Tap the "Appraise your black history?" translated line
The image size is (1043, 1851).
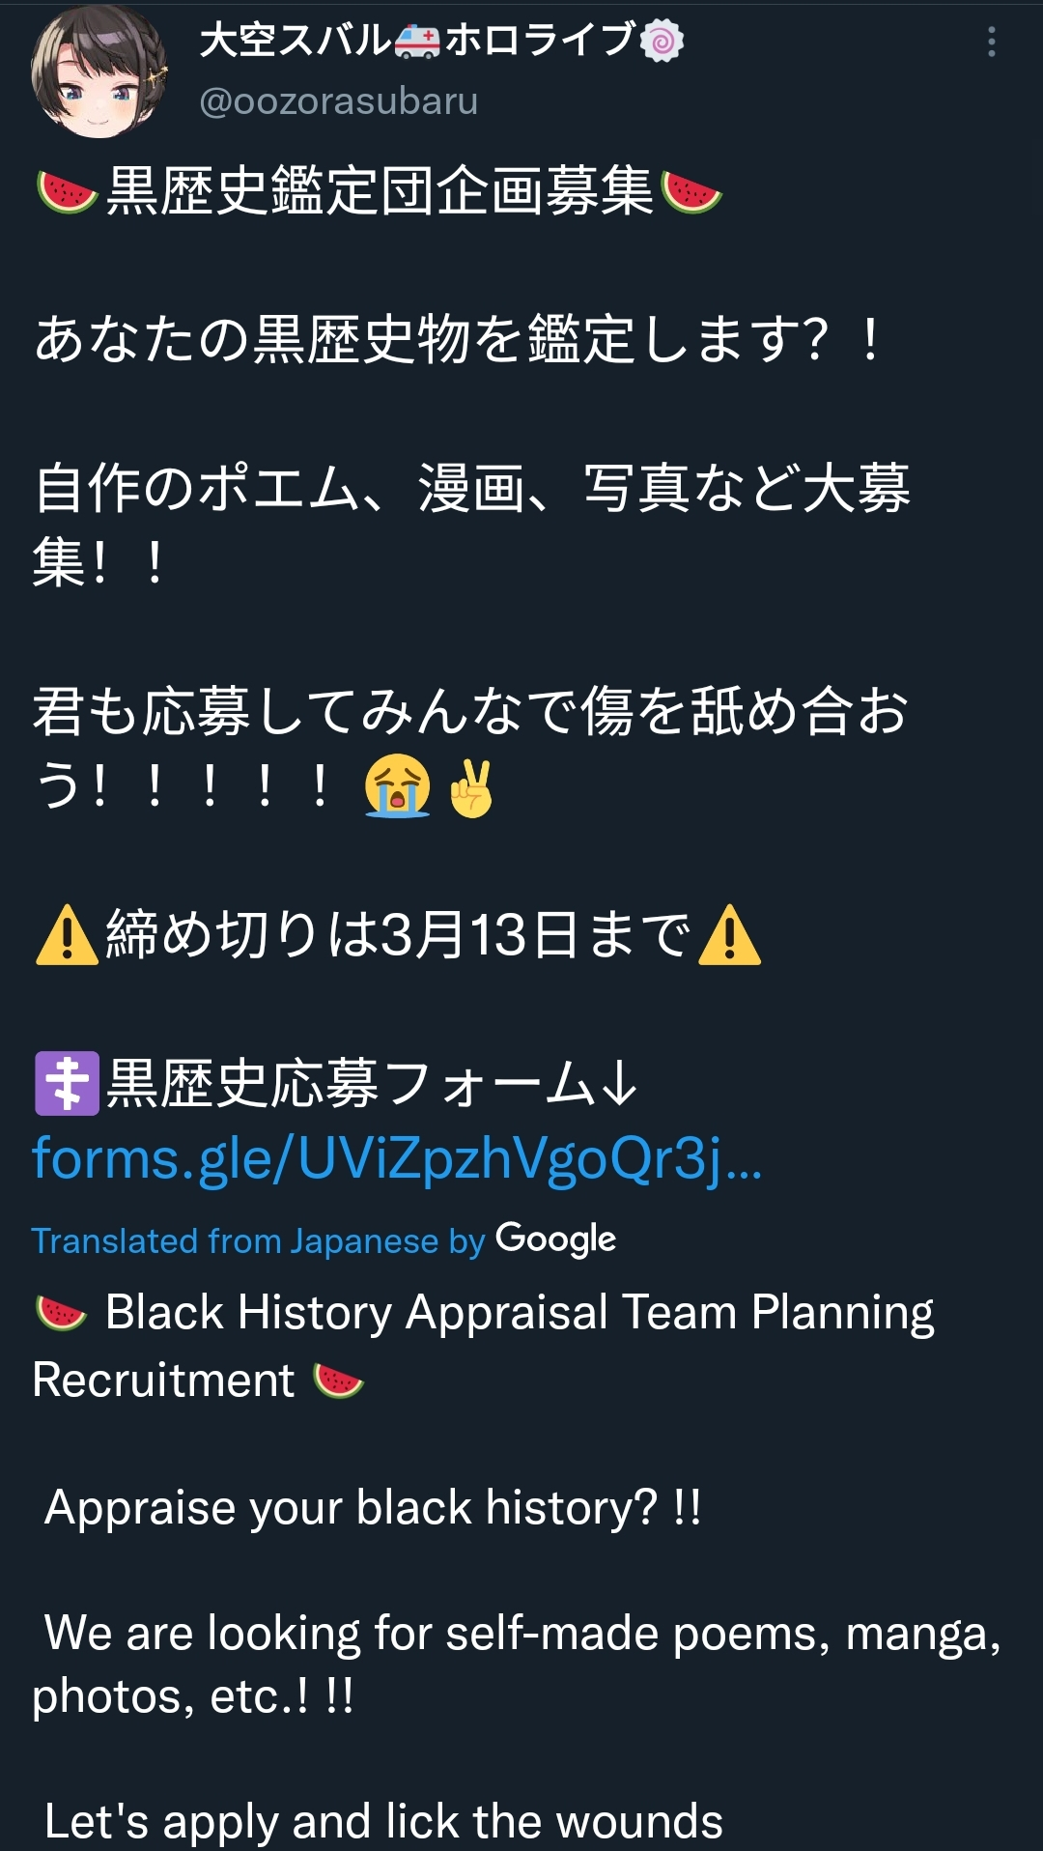tap(373, 1507)
